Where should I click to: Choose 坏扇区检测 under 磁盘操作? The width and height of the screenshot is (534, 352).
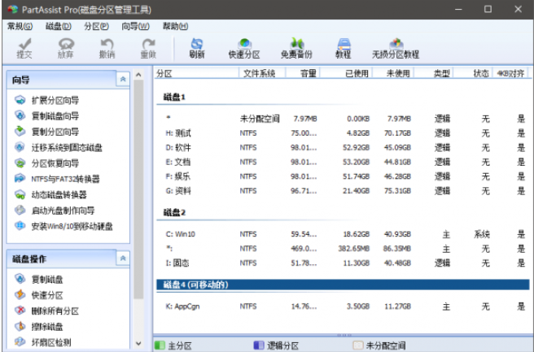coord(42,342)
